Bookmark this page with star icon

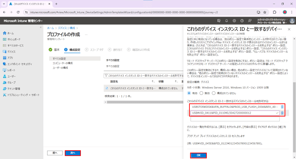click(265, 12)
